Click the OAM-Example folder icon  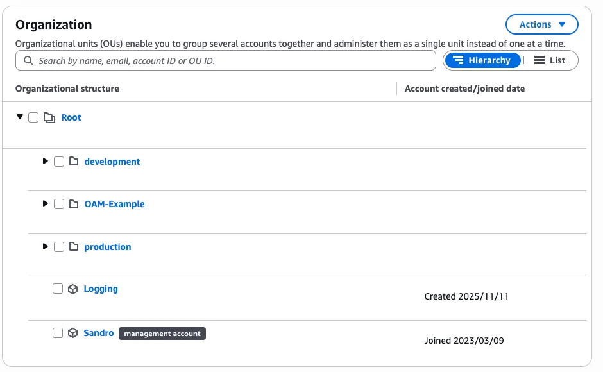(73, 204)
